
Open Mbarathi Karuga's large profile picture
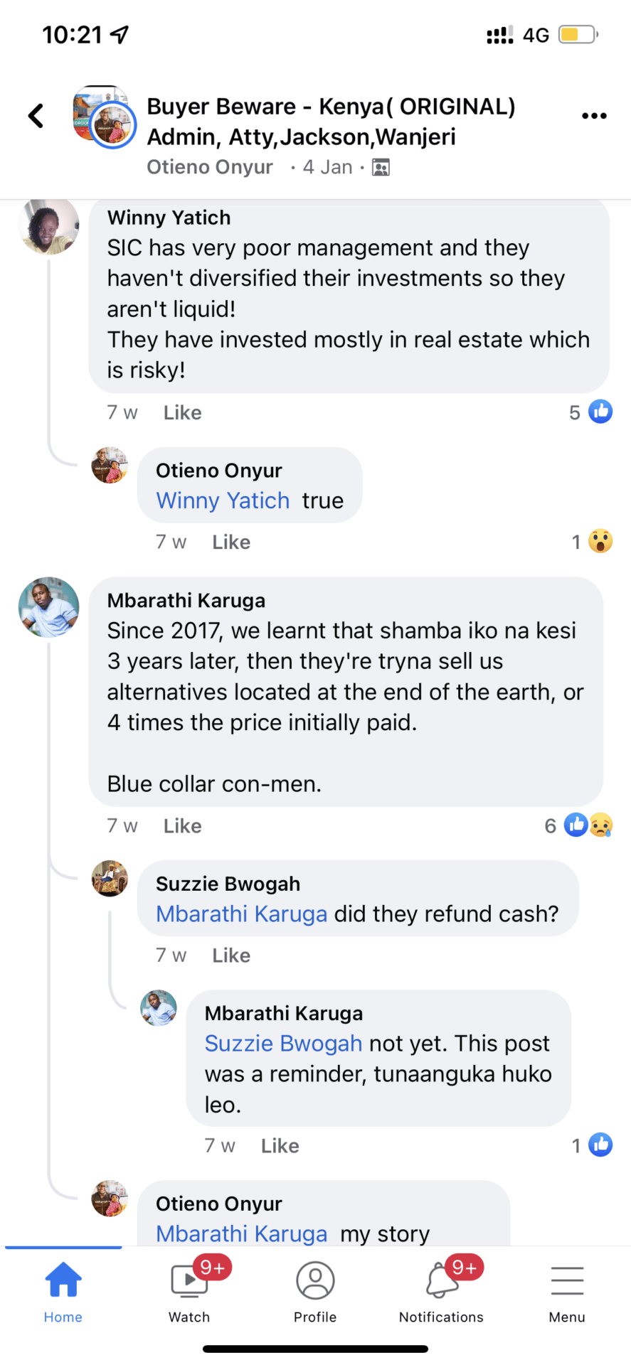click(49, 607)
